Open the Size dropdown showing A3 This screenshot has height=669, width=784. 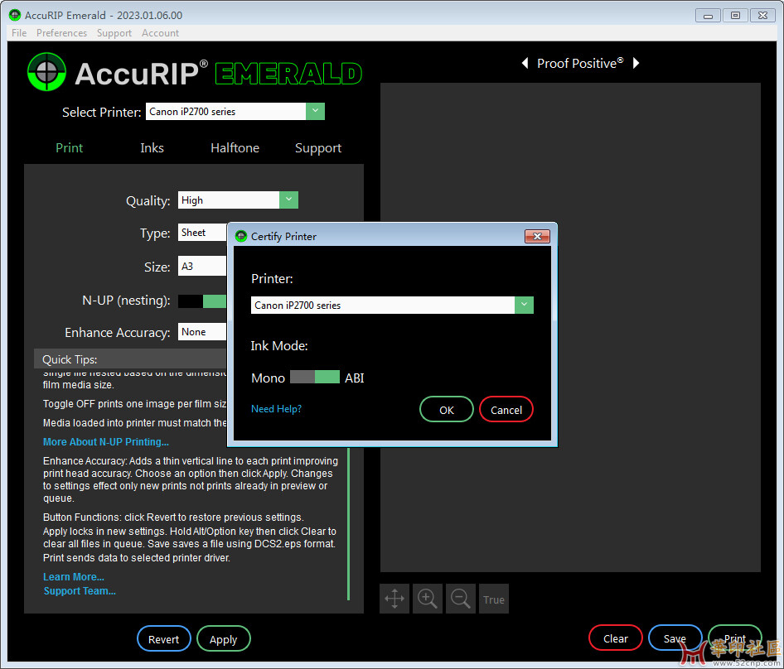click(x=202, y=267)
